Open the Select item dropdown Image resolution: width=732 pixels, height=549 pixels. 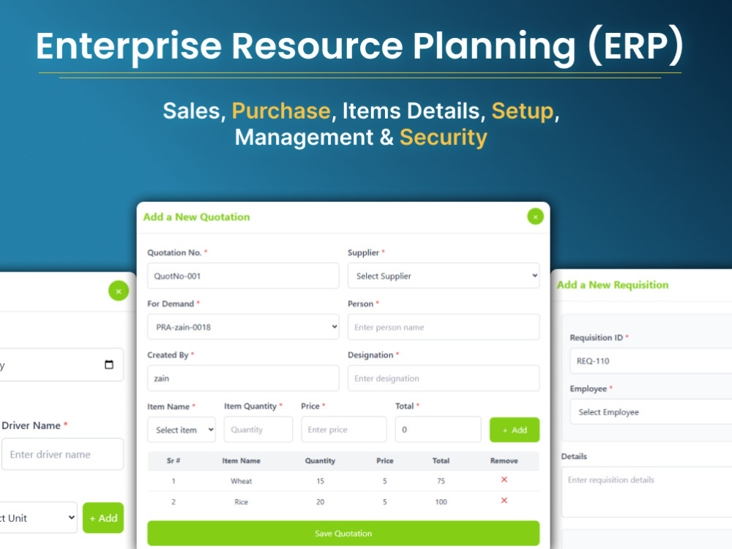[182, 430]
